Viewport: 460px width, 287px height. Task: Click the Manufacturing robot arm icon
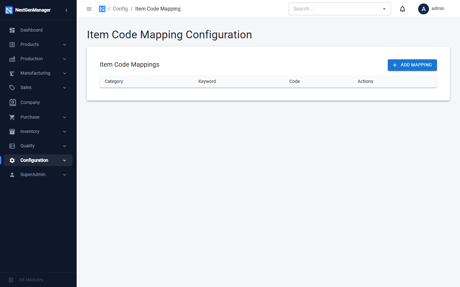12,73
